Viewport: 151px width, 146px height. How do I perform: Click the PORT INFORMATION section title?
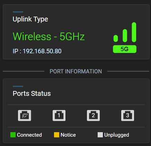coord(76,71)
